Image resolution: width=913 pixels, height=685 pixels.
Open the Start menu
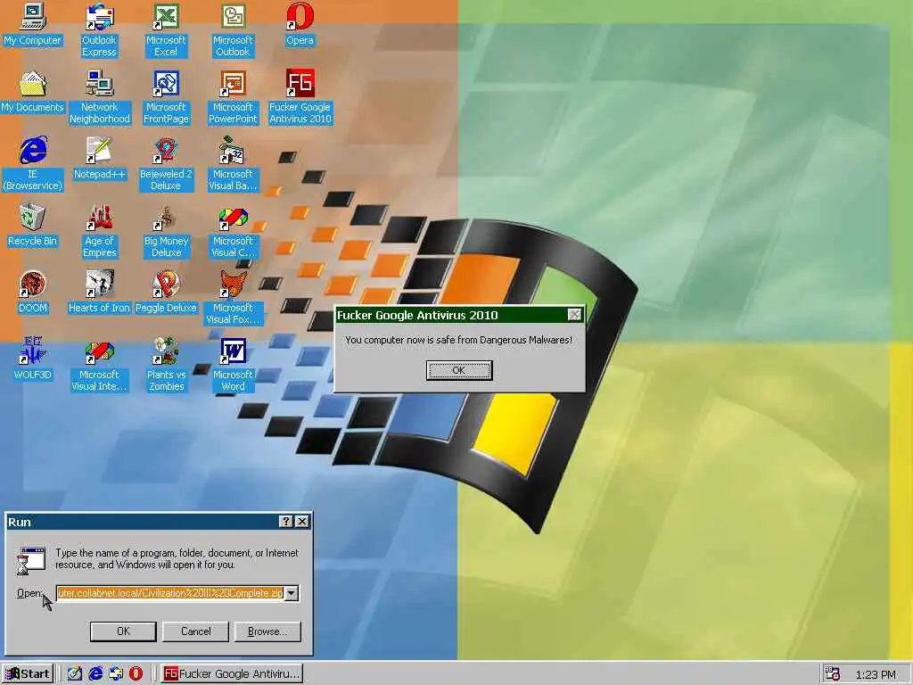pos(28,674)
